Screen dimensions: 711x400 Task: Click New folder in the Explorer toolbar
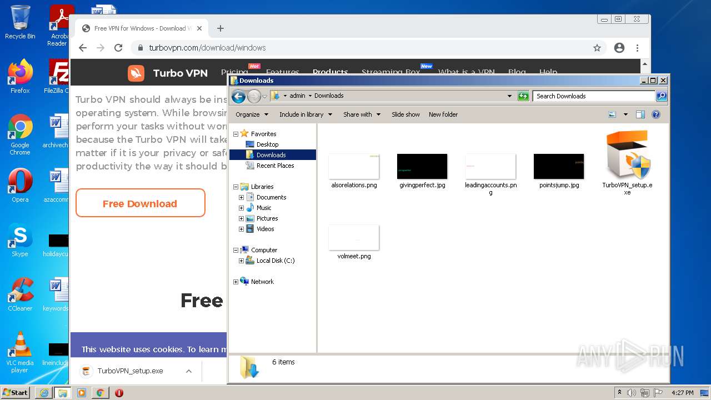[x=443, y=114]
